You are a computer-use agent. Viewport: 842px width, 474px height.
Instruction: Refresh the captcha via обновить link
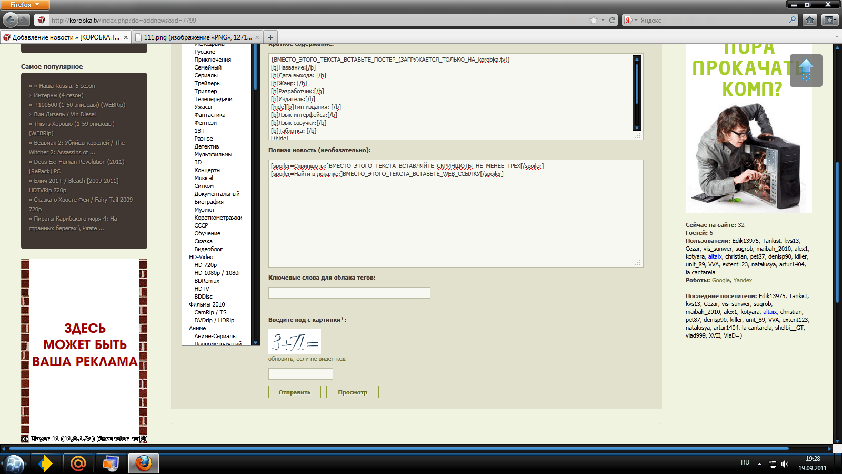[307, 359]
